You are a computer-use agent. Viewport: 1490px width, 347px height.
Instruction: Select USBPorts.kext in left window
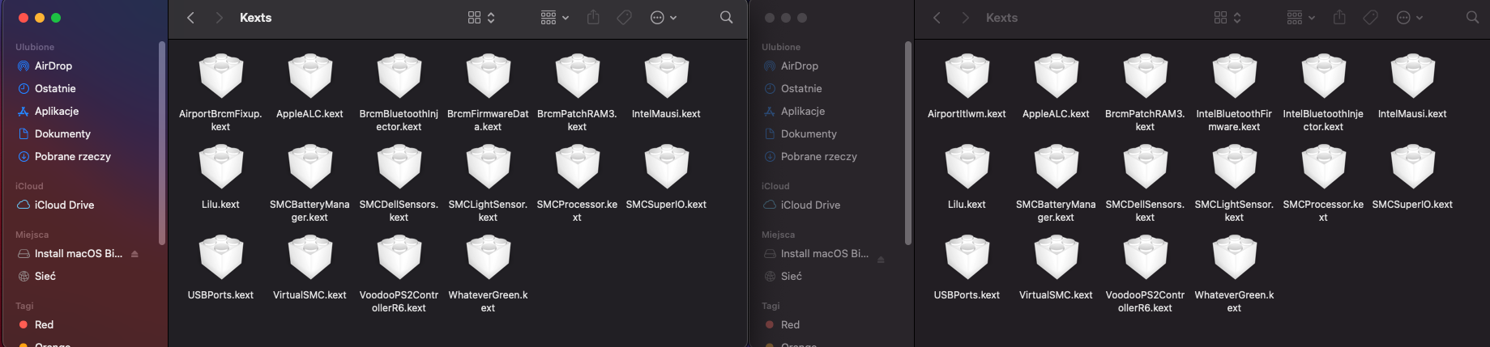click(220, 267)
